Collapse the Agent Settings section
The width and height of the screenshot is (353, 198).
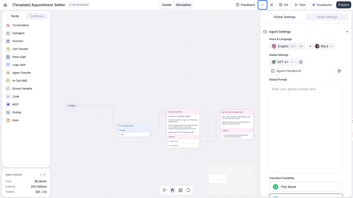coord(347,32)
